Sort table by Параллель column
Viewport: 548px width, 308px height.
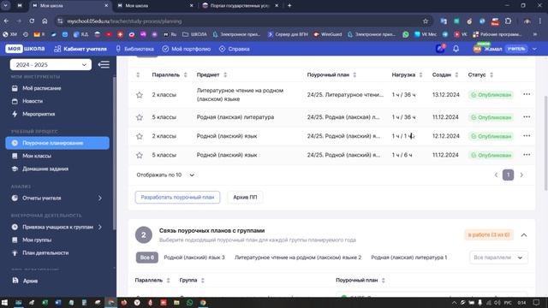click(x=186, y=74)
